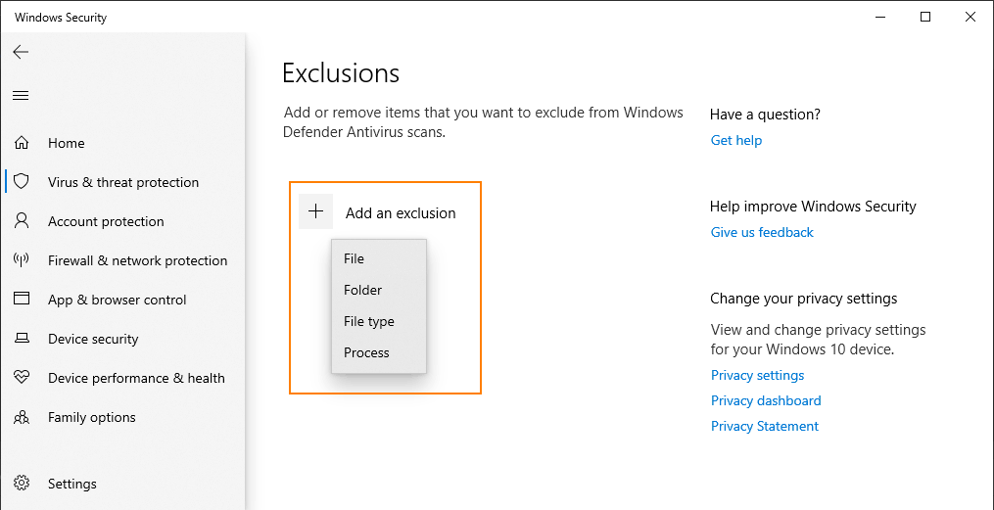994x510 pixels.
Task: Click Firewall & network protection antenna icon
Action: tap(22, 260)
